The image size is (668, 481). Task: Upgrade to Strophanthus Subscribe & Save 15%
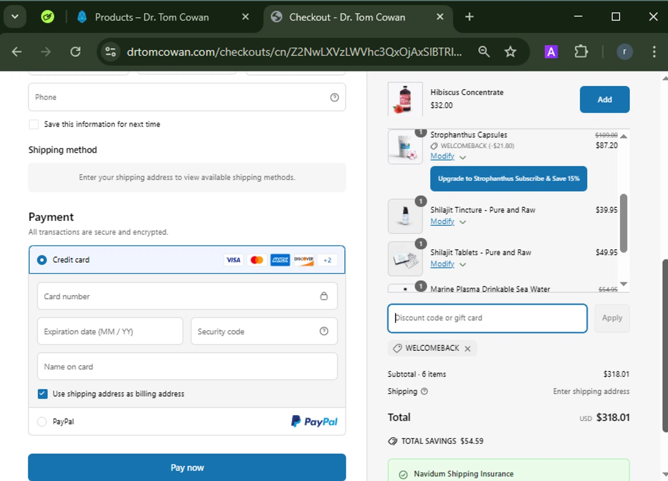click(x=509, y=179)
